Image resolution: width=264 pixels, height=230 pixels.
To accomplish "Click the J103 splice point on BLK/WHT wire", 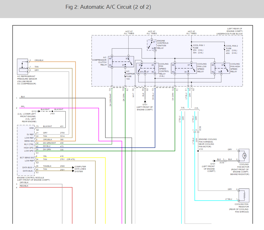I will tap(52, 111).
